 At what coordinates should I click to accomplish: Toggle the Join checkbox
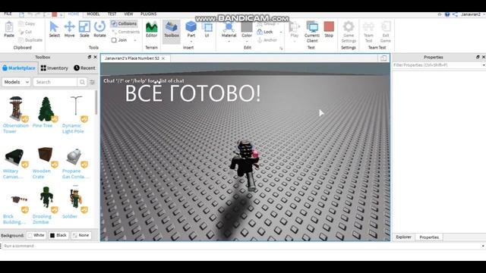114,40
